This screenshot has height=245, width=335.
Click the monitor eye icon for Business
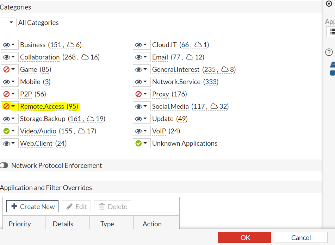(6, 45)
